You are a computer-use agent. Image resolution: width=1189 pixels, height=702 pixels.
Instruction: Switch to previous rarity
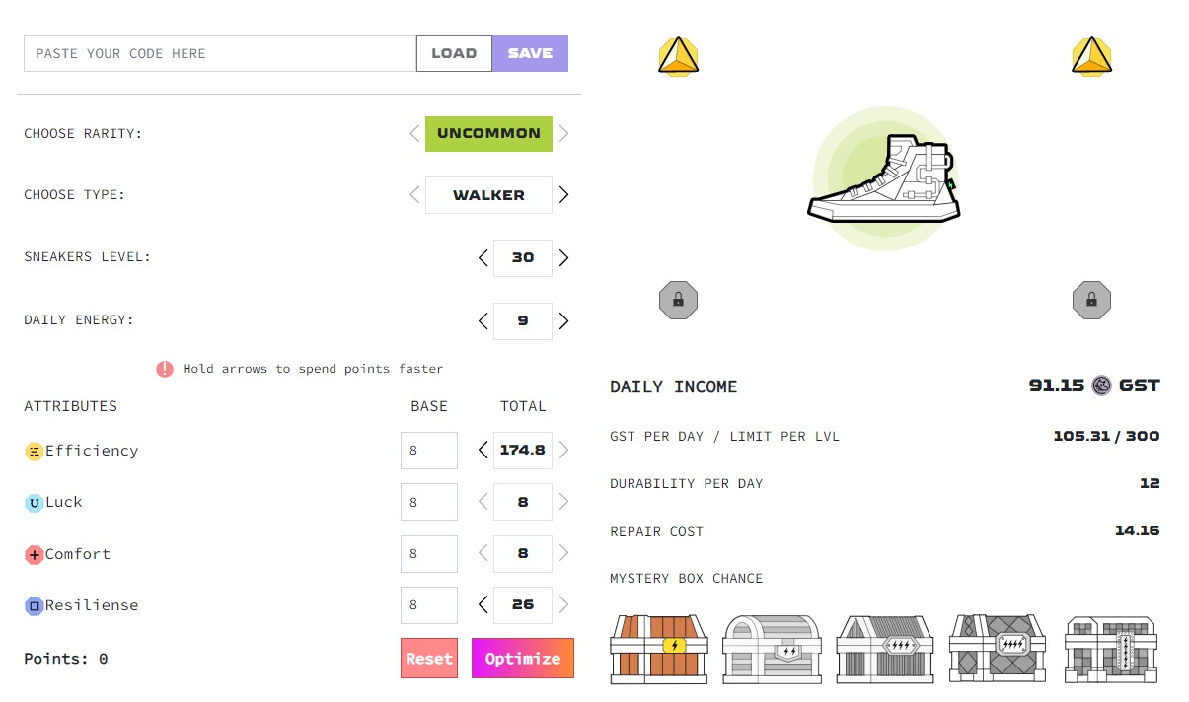coord(414,134)
